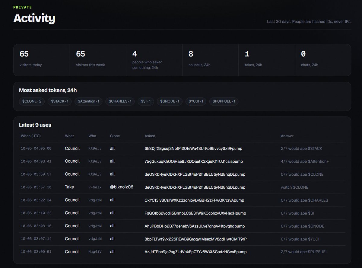This screenshot has height=268, width=362.
Task: Click the 'visitors today' stat label
Action: point(31,65)
